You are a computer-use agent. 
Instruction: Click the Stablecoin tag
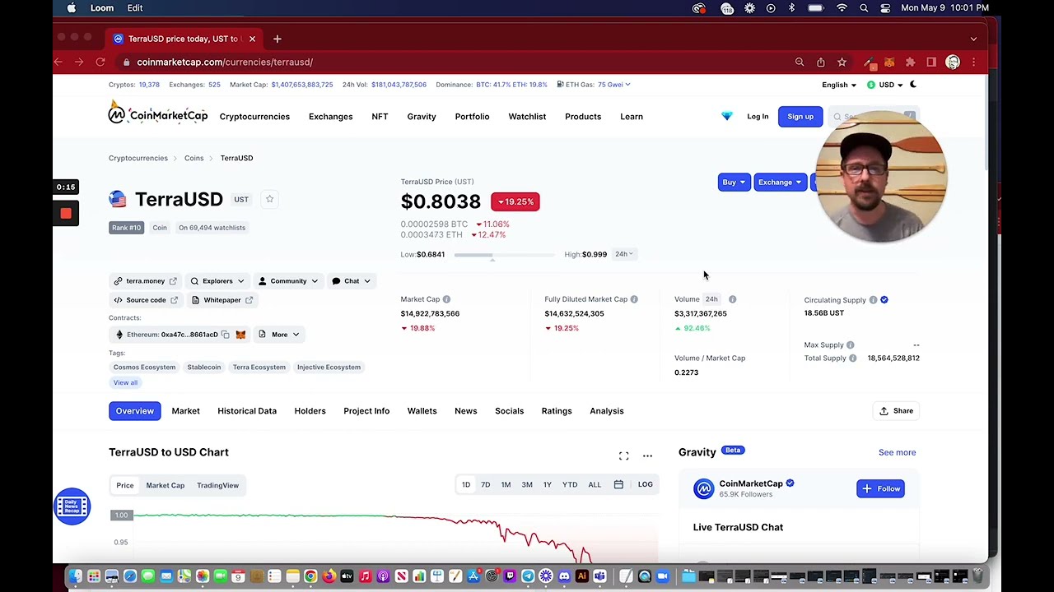tap(203, 368)
